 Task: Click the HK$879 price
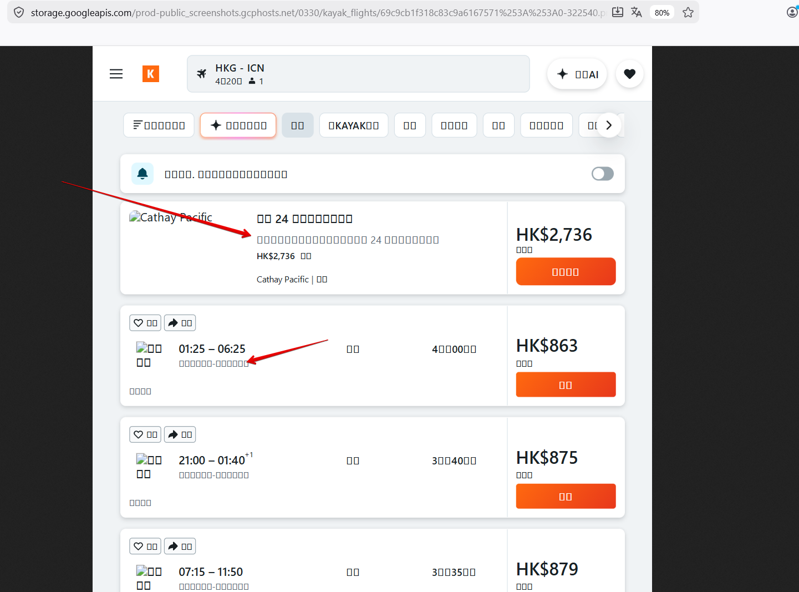click(x=547, y=569)
